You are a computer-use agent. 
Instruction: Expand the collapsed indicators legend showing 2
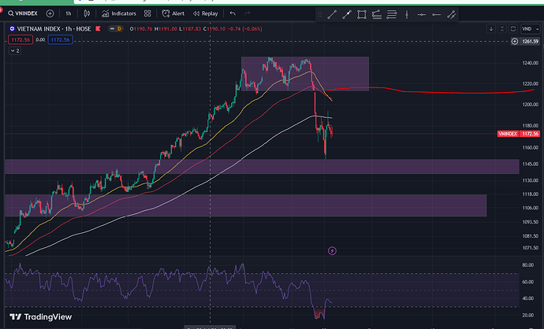pos(15,50)
